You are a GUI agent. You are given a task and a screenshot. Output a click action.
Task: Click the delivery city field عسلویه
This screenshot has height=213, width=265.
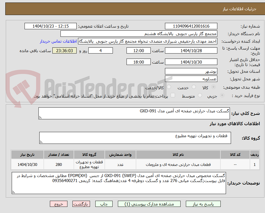(191, 79)
